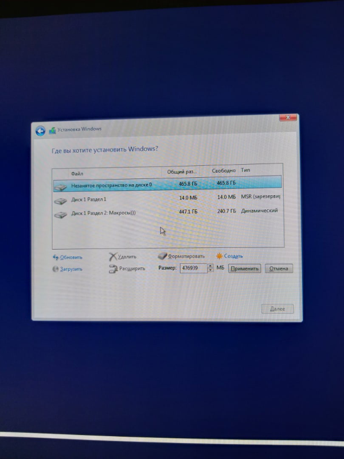
Task: Refresh list with Обновить link
Action: pos(71,257)
